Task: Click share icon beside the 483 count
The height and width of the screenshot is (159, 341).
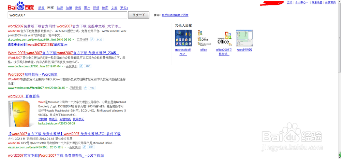Action: (x=81, y=66)
